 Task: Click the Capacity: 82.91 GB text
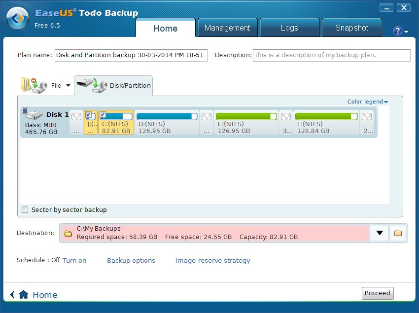pos(269,237)
